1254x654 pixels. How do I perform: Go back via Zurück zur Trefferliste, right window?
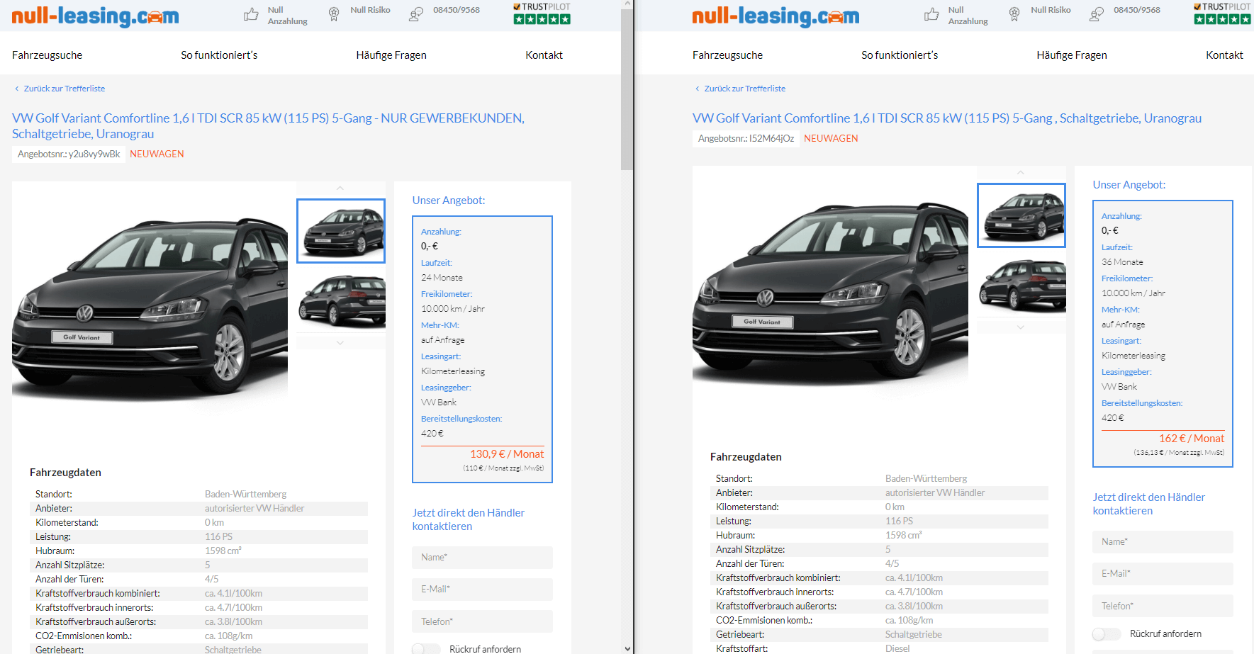point(745,89)
